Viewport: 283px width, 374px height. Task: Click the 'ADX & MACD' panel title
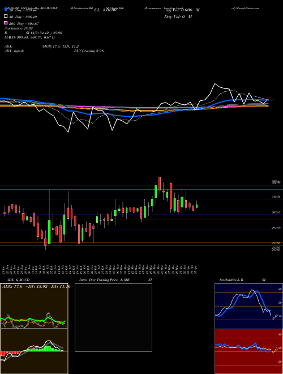pyautogui.click(x=18, y=280)
